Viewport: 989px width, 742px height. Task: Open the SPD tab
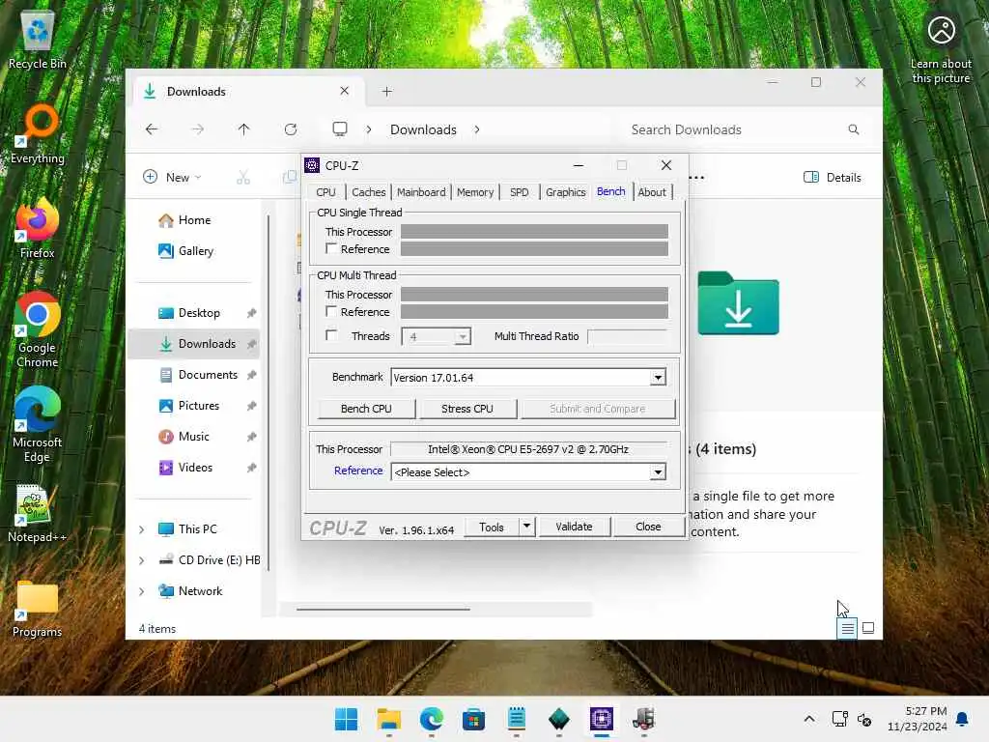[x=519, y=192]
